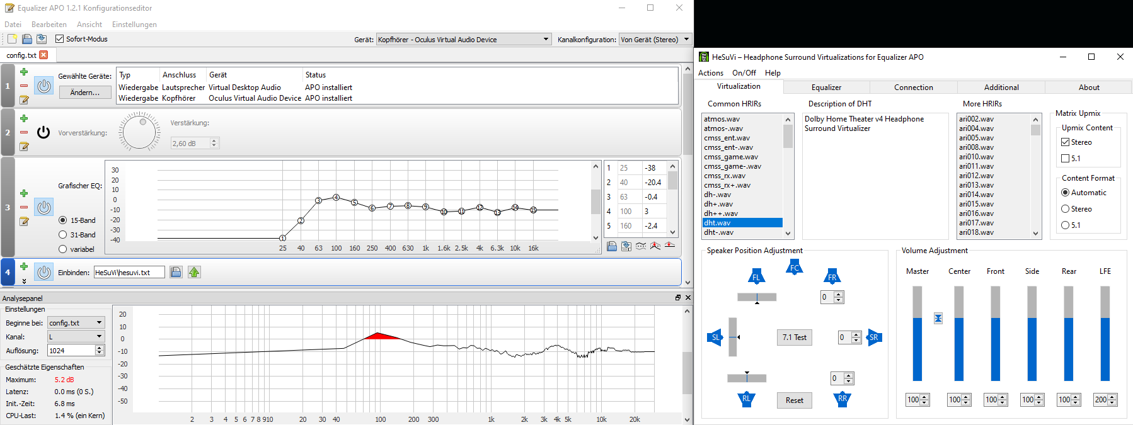This screenshot has height=425, width=1133.
Task: Open the HeSuVi Actions menu
Action: pyautogui.click(x=711, y=73)
